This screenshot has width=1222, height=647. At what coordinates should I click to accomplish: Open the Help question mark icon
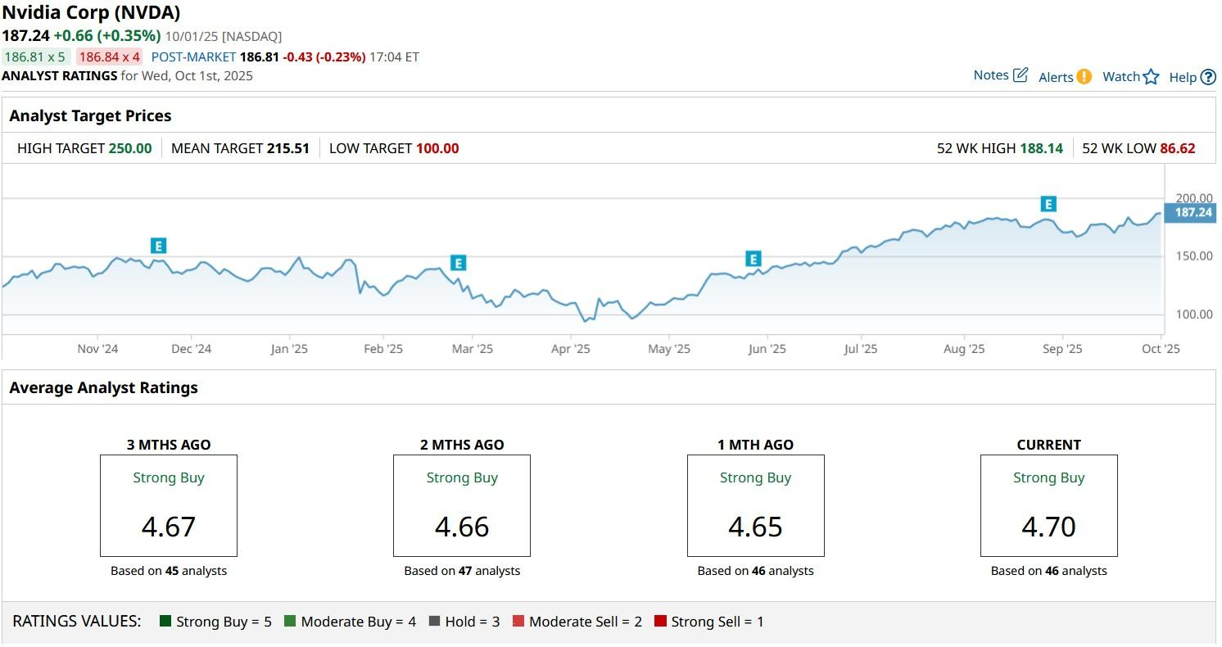(x=1208, y=78)
